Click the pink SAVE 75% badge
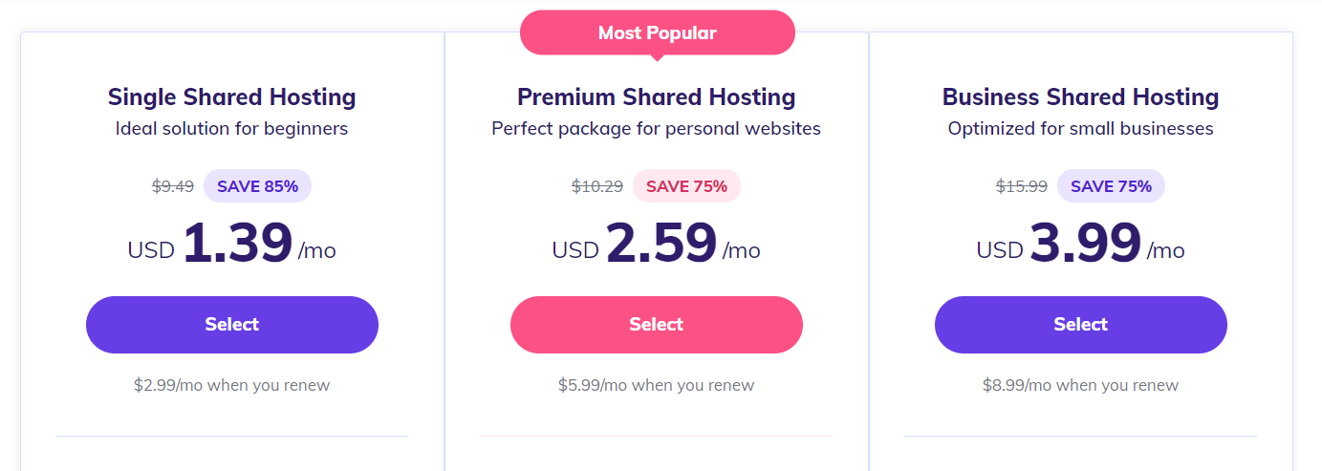1322x471 pixels. coord(686,186)
